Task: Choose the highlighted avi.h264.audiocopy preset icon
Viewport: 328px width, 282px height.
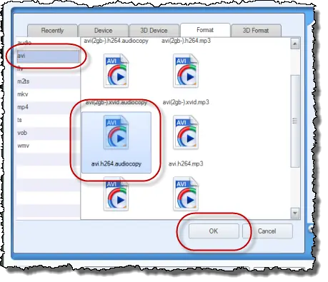Action: (x=116, y=132)
